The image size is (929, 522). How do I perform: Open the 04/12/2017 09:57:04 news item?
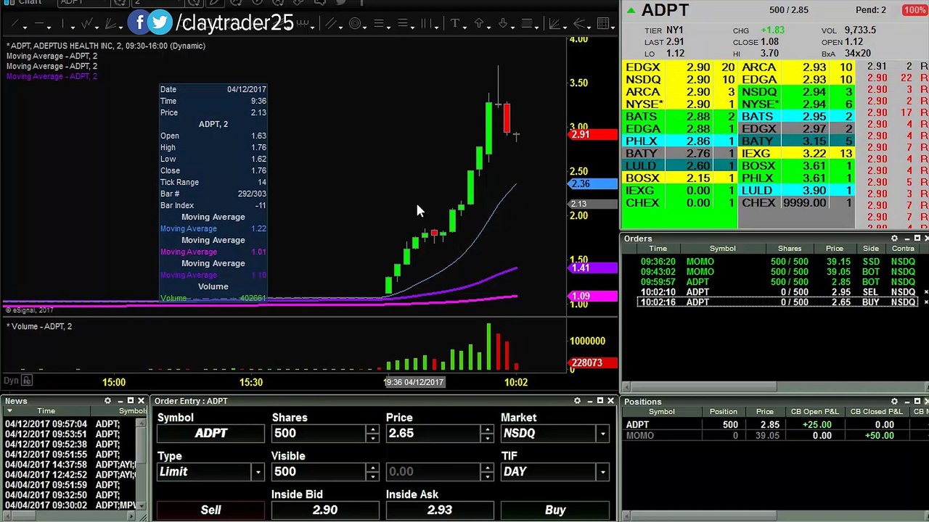(70, 424)
